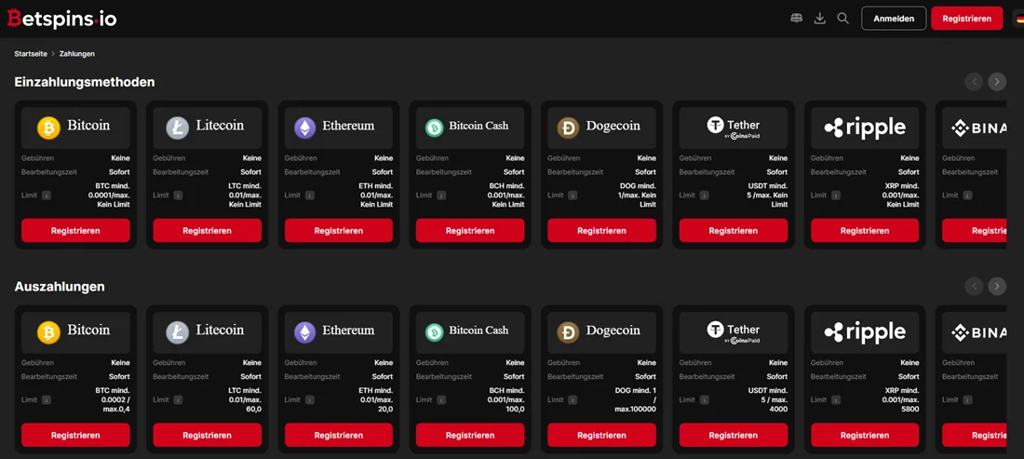Click Litecoin logo under Auszahlungen
The width and height of the screenshot is (1024, 459).
tap(207, 331)
